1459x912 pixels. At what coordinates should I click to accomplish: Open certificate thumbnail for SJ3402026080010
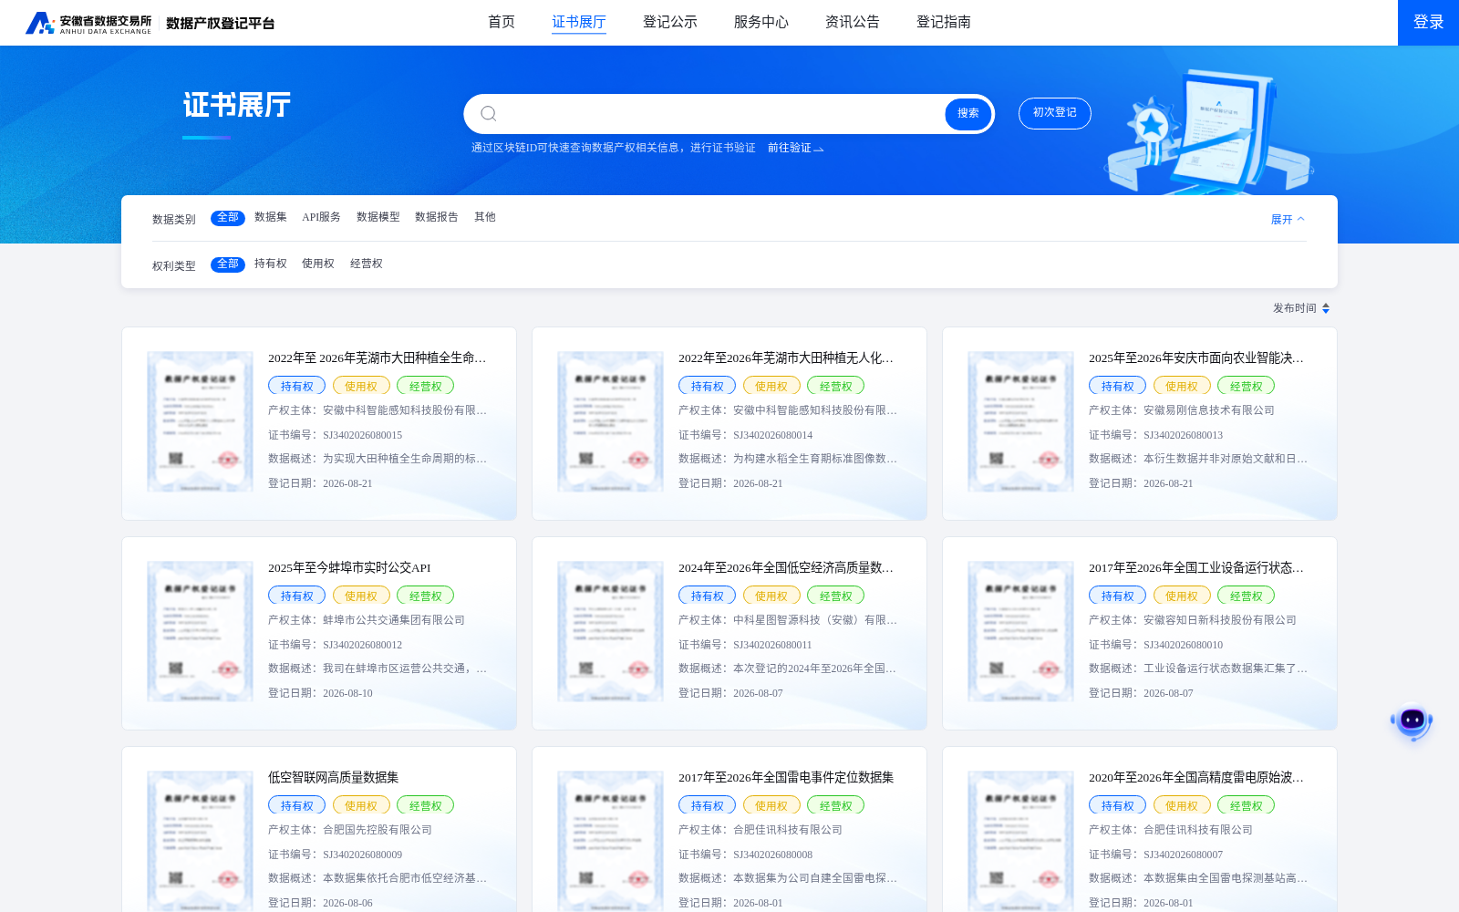pos(1021,631)
